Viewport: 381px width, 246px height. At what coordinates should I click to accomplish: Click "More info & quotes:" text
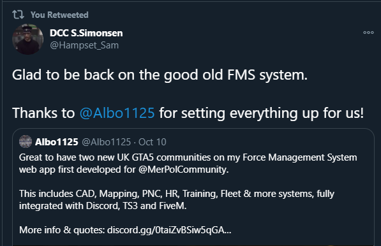click(x=62, y=229)
